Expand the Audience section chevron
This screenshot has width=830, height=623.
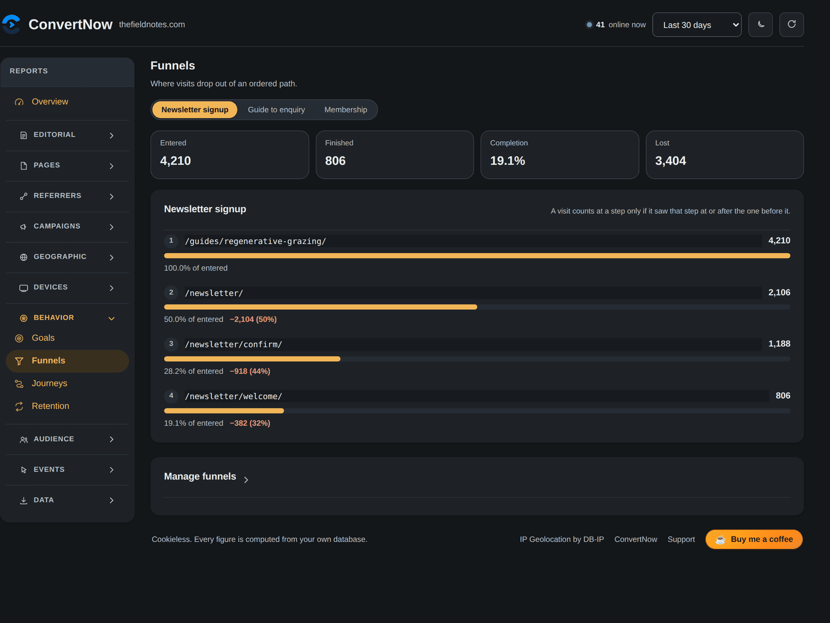pos(111,440)
